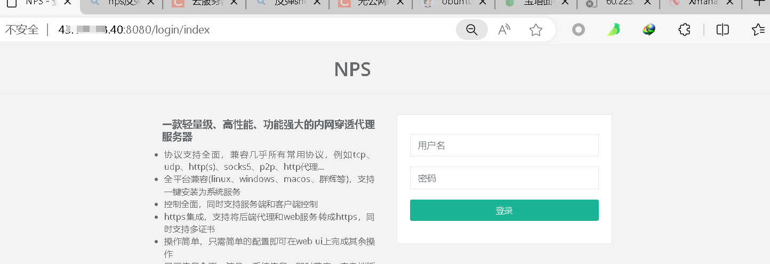Focus the 用户名 input field
Screen dimensions: 770x264
click(x=504, y=145)
